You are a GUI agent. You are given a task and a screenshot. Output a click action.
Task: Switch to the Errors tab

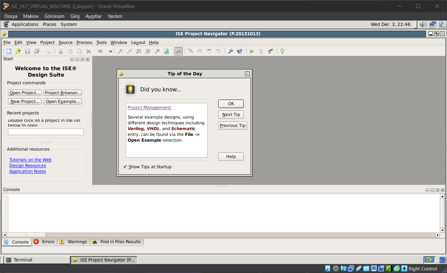coord(44,242)
